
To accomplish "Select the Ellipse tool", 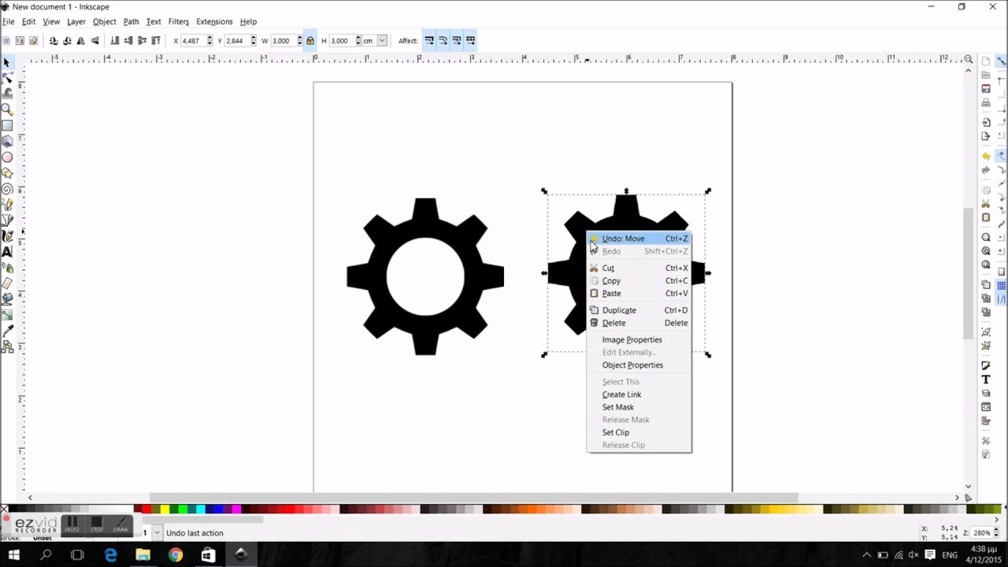I will pos(9,157).
